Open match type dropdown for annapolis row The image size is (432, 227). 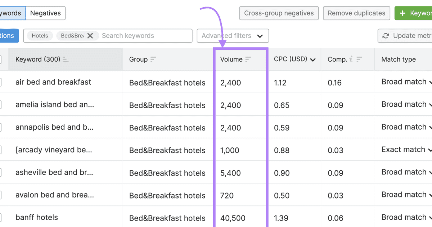pos(430,127)
